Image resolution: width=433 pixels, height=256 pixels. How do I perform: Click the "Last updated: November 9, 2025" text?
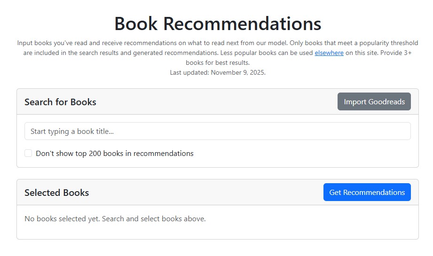tap(217, 72)
